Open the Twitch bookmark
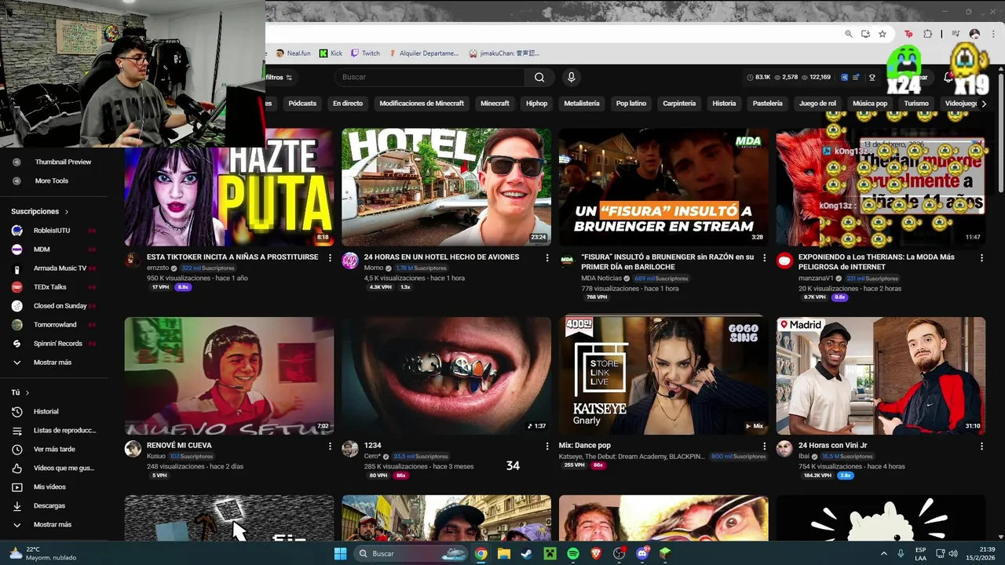Image resolution: width=1005 pixels, height=565 pixels. point(365,53)
